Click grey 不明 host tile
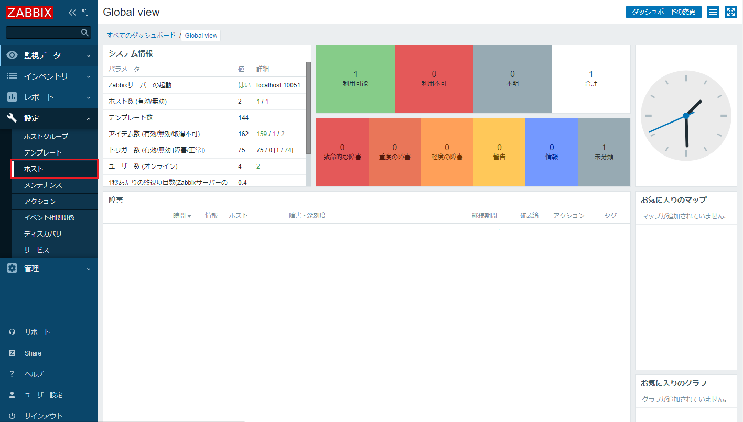743x422 pixels. [512, 79]
